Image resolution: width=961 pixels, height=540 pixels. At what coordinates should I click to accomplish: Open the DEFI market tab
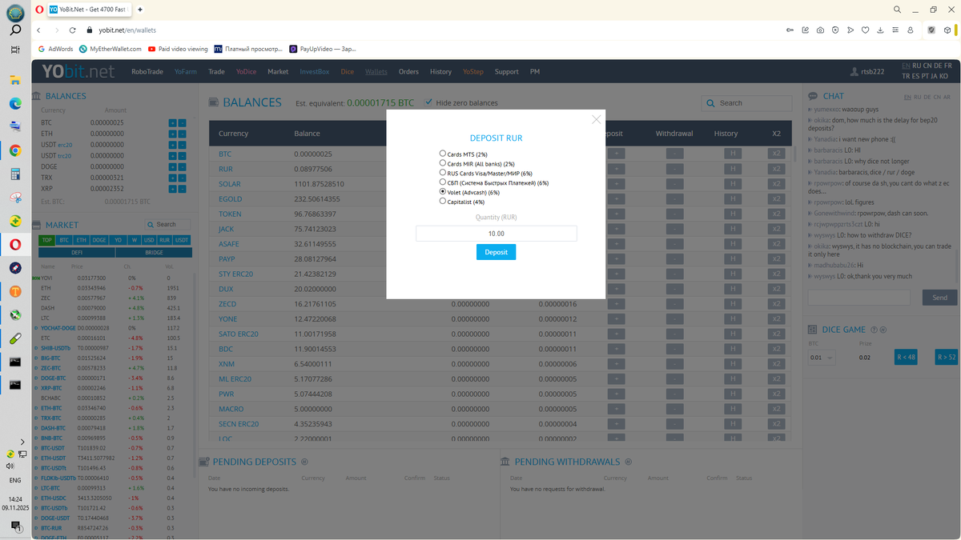tap(77, 252)
